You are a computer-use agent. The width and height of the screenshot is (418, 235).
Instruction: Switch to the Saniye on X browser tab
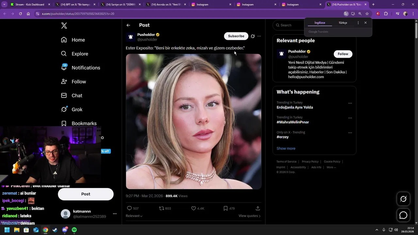pos(121,5)
